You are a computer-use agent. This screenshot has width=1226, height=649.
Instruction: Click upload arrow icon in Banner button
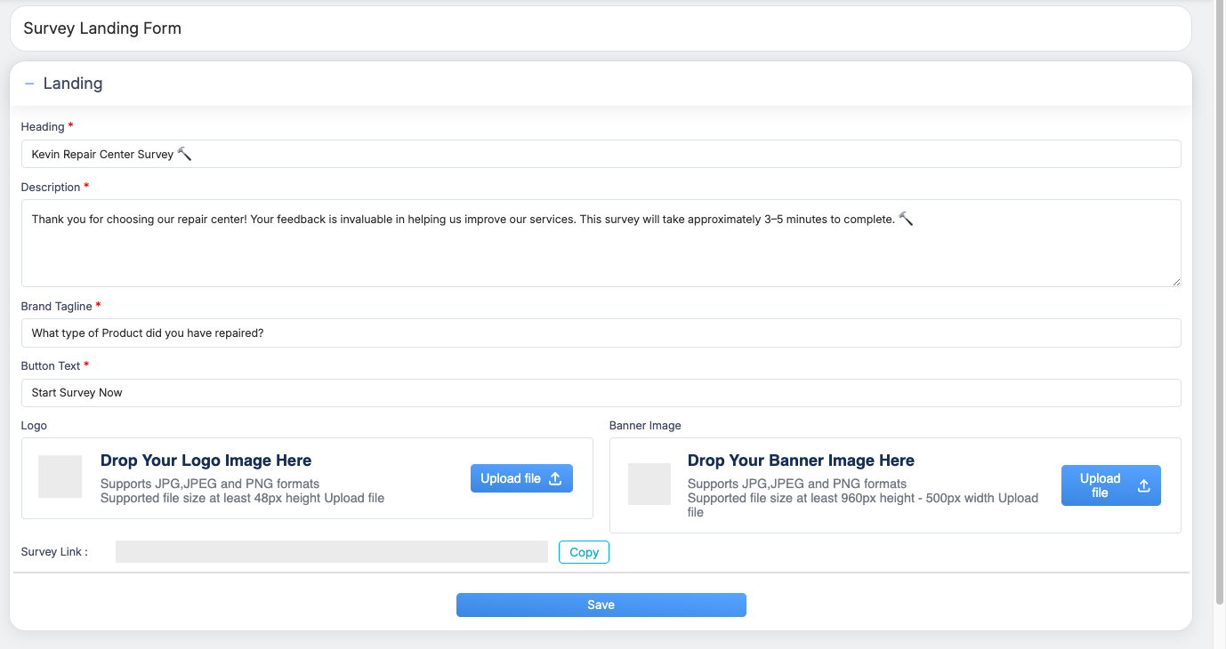pyautogui.click(x=1144, y=485)
